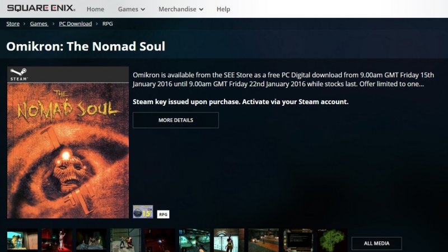Open the Home menu item
The width and height of the screenshot is (448, 252).
95,9
